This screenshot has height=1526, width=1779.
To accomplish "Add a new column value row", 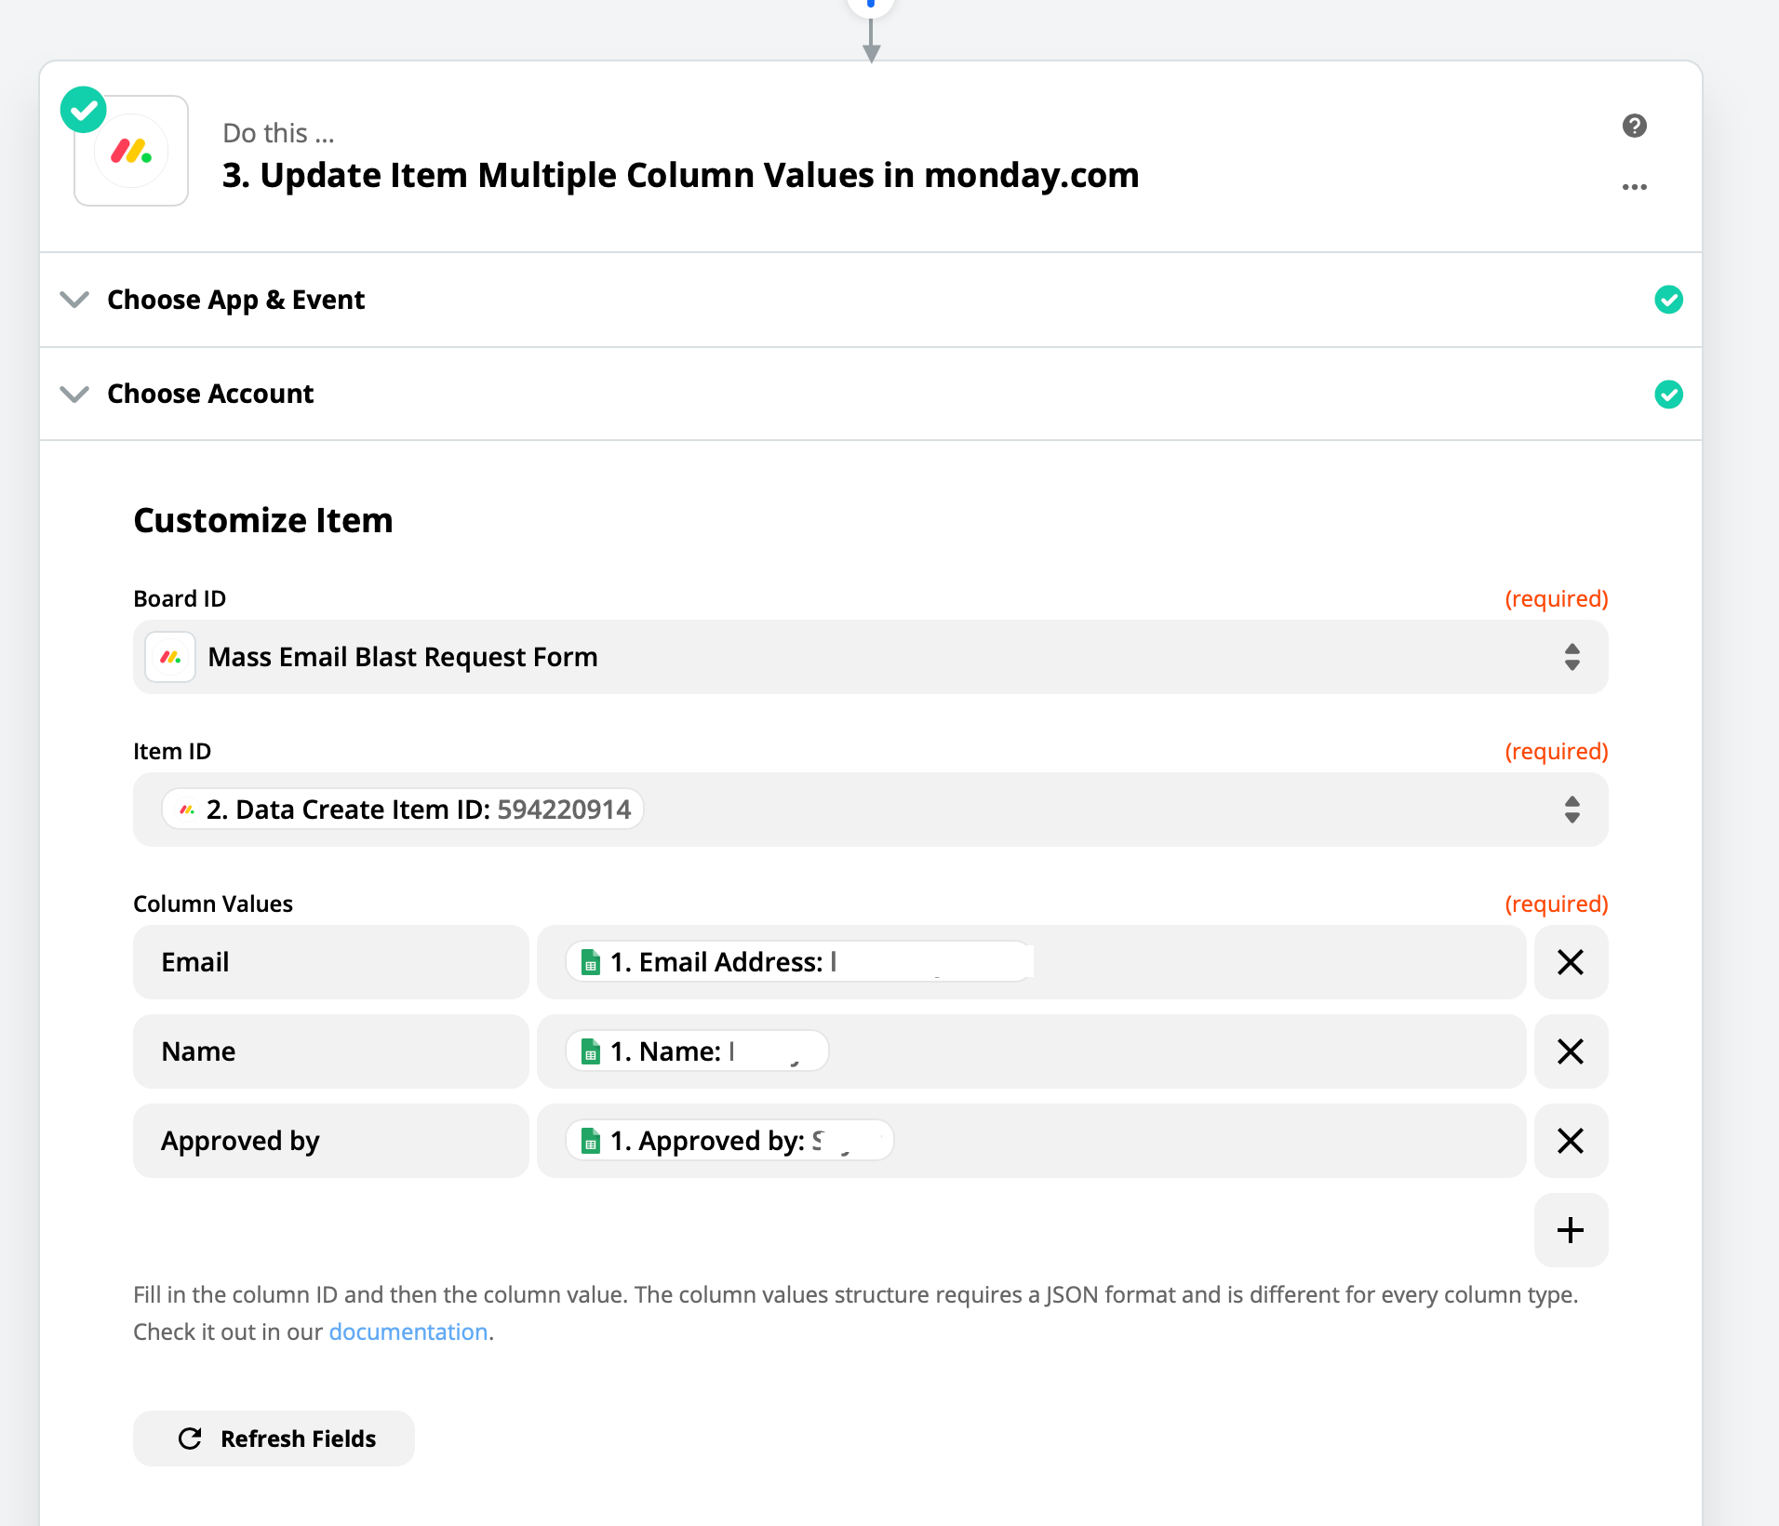I will (1571, 1230).
